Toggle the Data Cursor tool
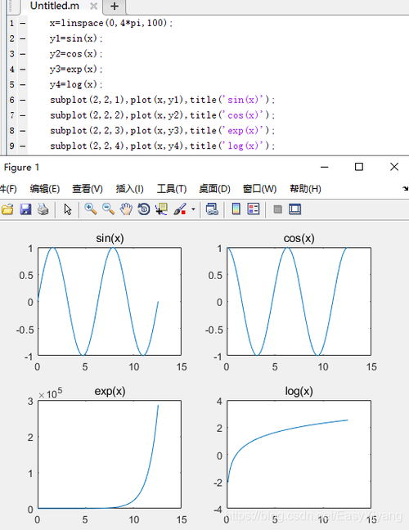409x530 pixels. pyautogui.click(x=162, y=209)
